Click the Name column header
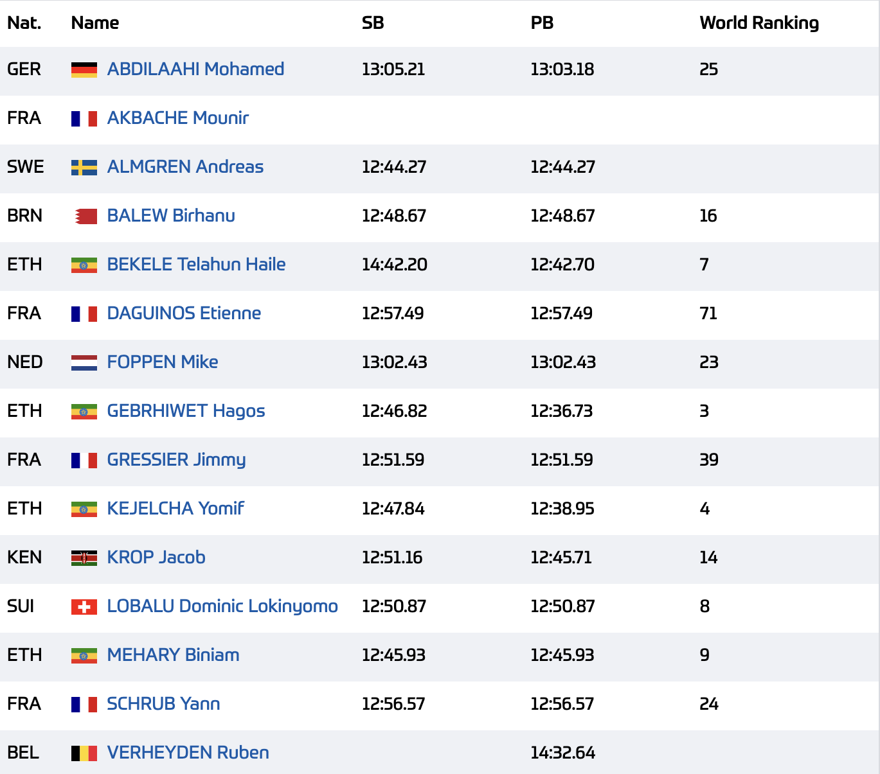Image resolution: width=880 pixels, height=774 pixels. click(x=95, y=23)
